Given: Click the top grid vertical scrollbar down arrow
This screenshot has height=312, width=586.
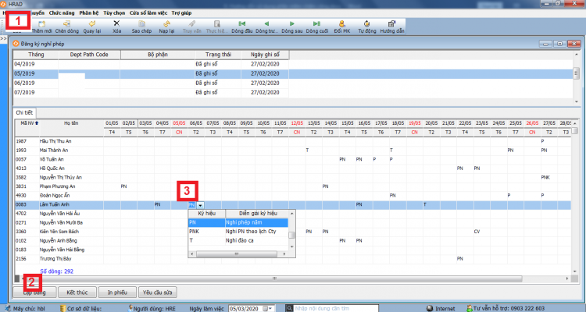Looking at the screenshot, I should pyautogui.click(x=576, y=101).
